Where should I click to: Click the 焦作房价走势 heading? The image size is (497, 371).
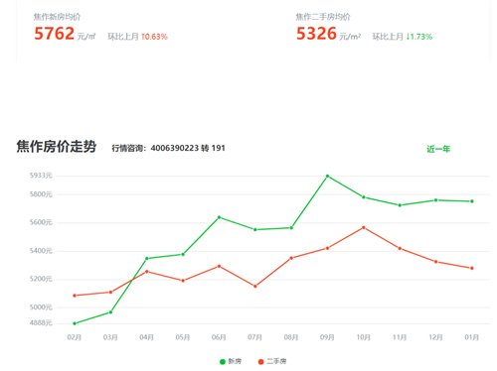pos(57,147)
